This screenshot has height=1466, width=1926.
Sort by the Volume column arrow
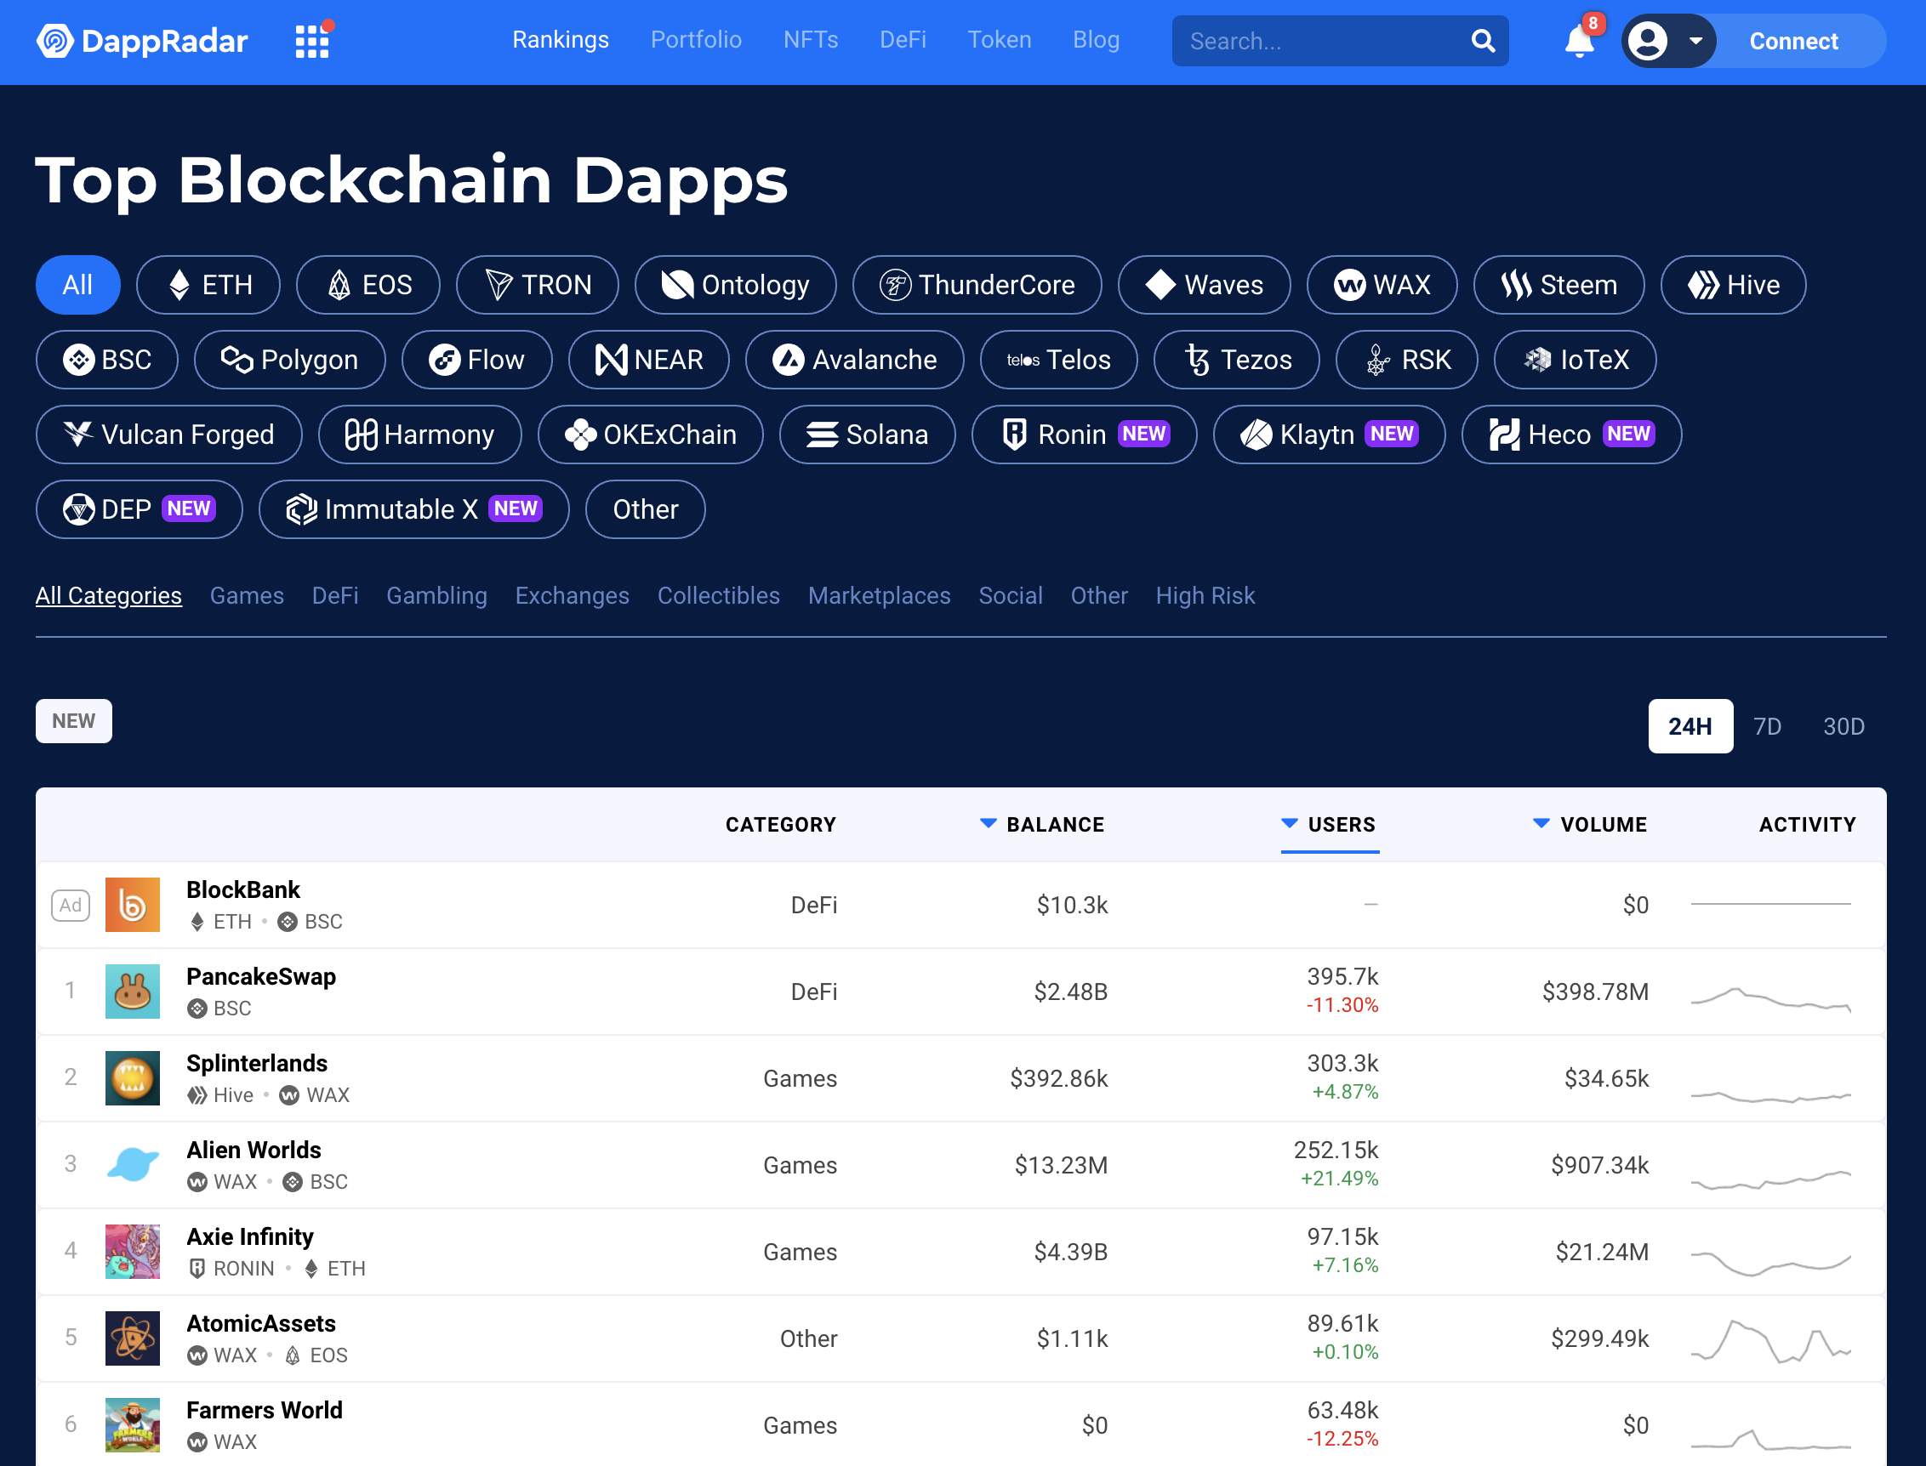[1541, 823]
